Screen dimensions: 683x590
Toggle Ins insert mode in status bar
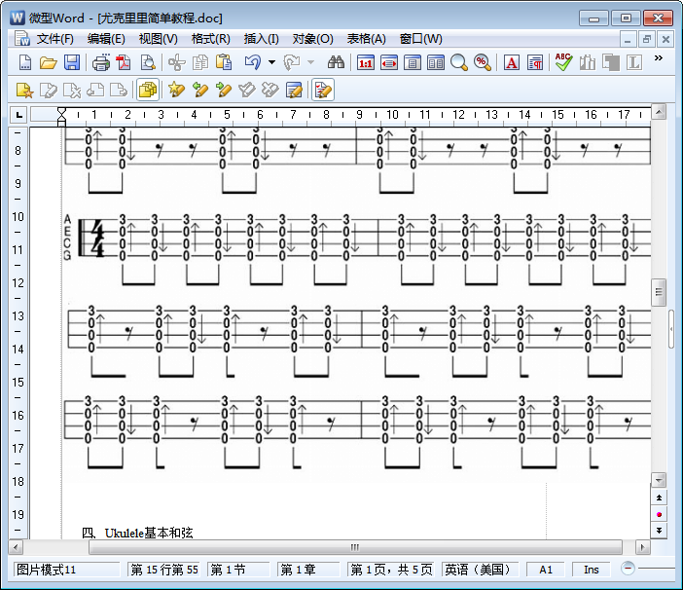tap(592, 570)
